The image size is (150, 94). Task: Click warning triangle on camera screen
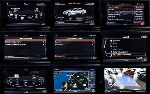(x=120, y=91)
